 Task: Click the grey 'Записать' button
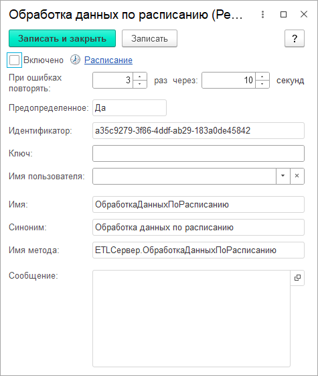(x=149, y=38)
